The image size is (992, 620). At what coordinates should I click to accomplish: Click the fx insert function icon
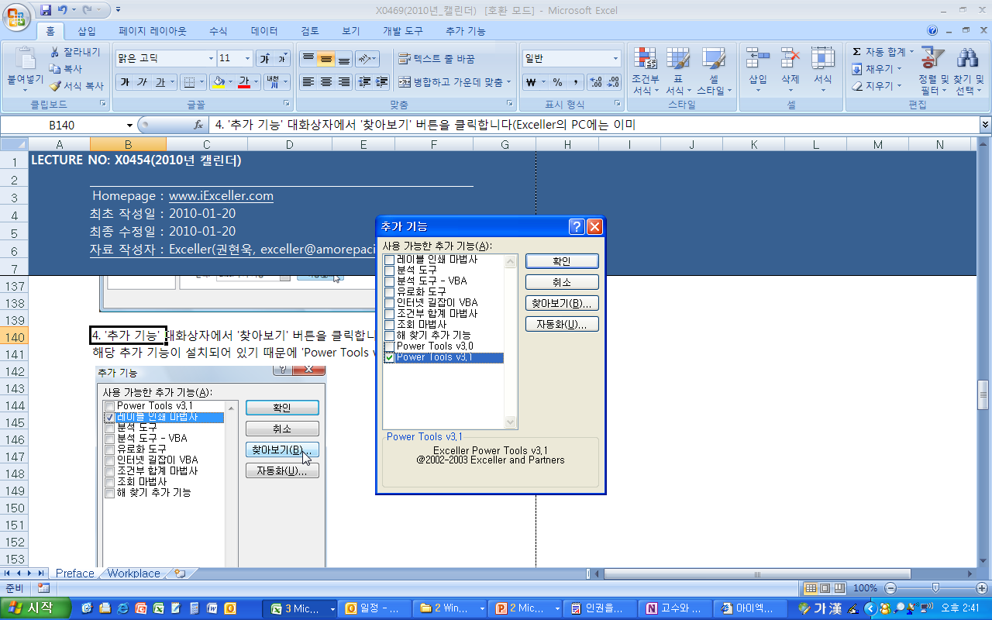point(198,125)
